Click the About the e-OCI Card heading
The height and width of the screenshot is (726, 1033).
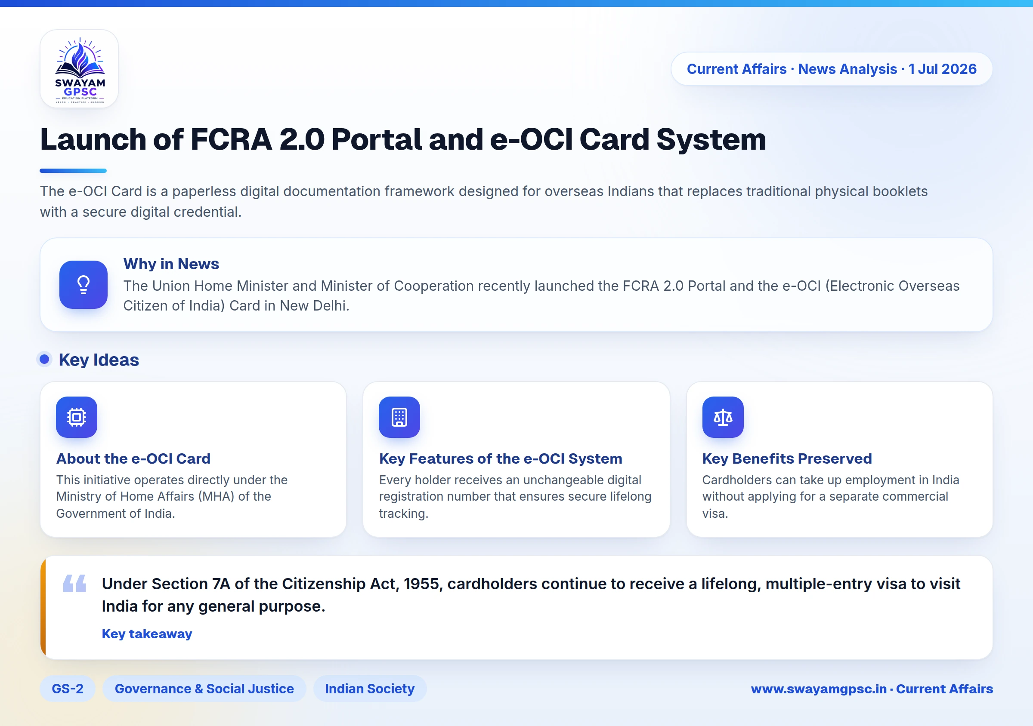pos(133,458)
